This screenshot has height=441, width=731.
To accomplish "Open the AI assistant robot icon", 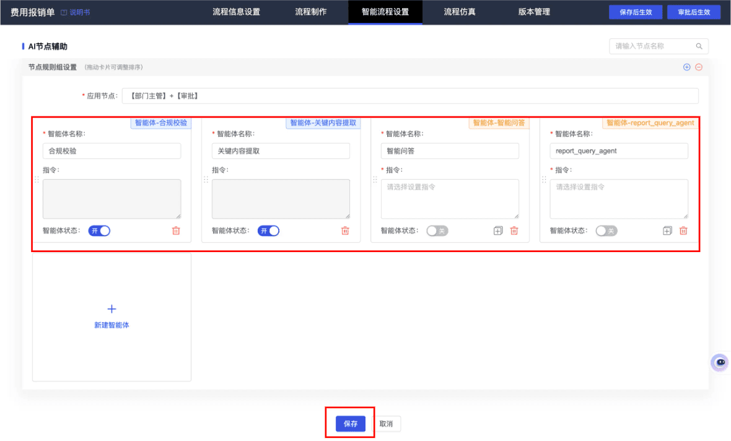I will point(720,362).
